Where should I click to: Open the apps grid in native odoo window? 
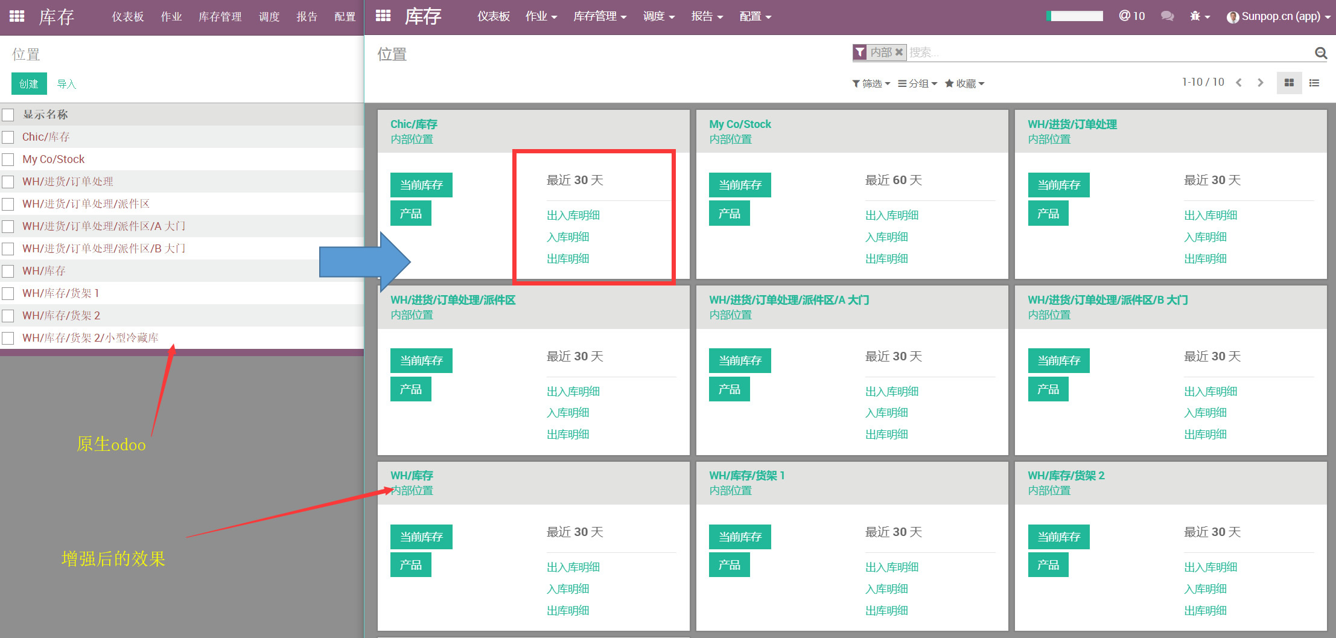(x=17, y=16)
